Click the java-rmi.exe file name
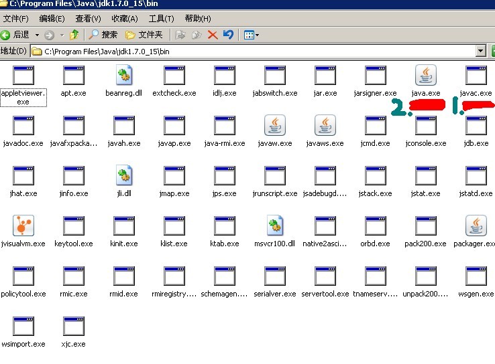Image resolution: width=495 pixels, height=364 pixels. pyautogui.click(x=224, y=143)
